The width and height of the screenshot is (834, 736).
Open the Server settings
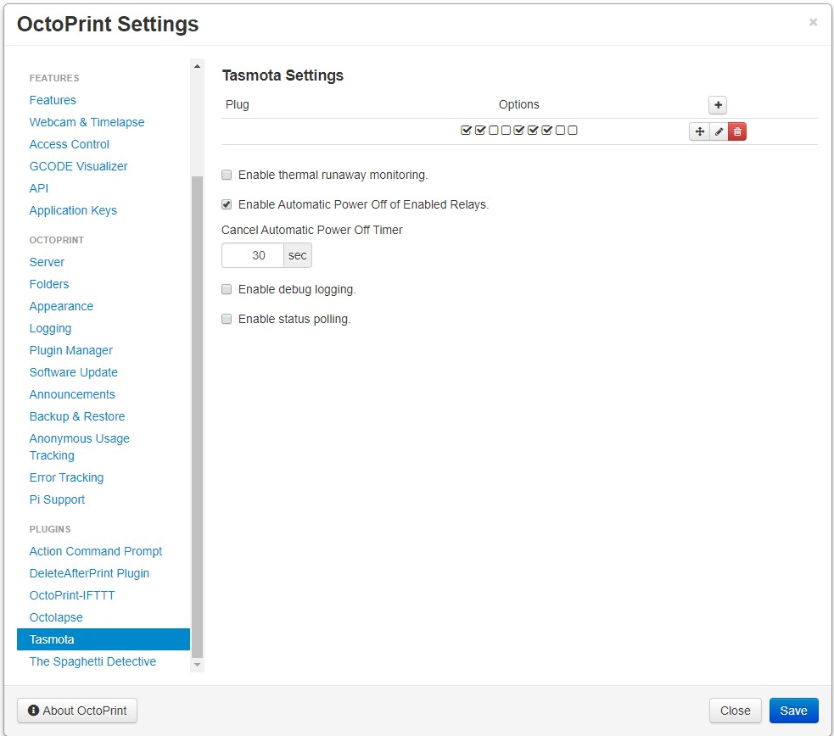47,262
